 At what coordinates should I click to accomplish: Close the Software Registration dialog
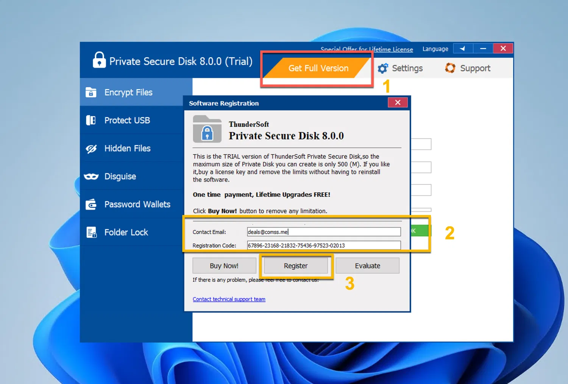tap(398, 102)
